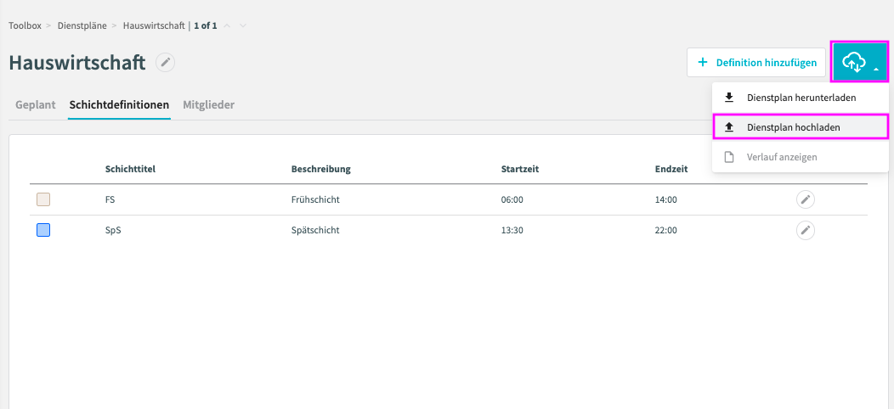894x409 pixels.
Task: Click the 1 of 1 record counter
Action: coord(206,25)
